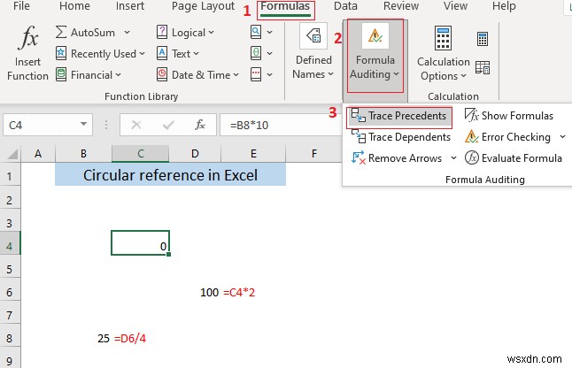This screenshot has height=368, width=572.
Task: Open the Name Box dropdown arrow
Action: tap(83, 124)
